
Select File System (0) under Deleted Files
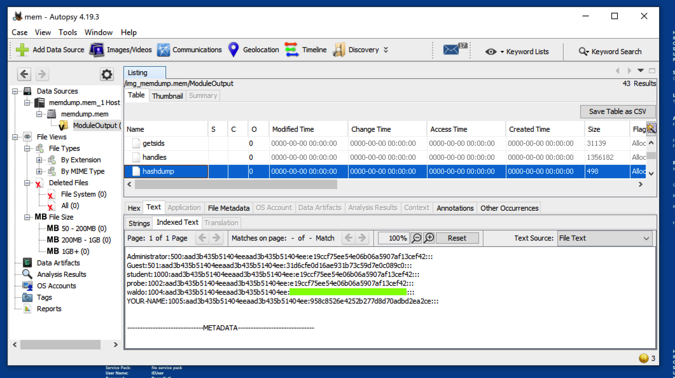coord(83,194)
